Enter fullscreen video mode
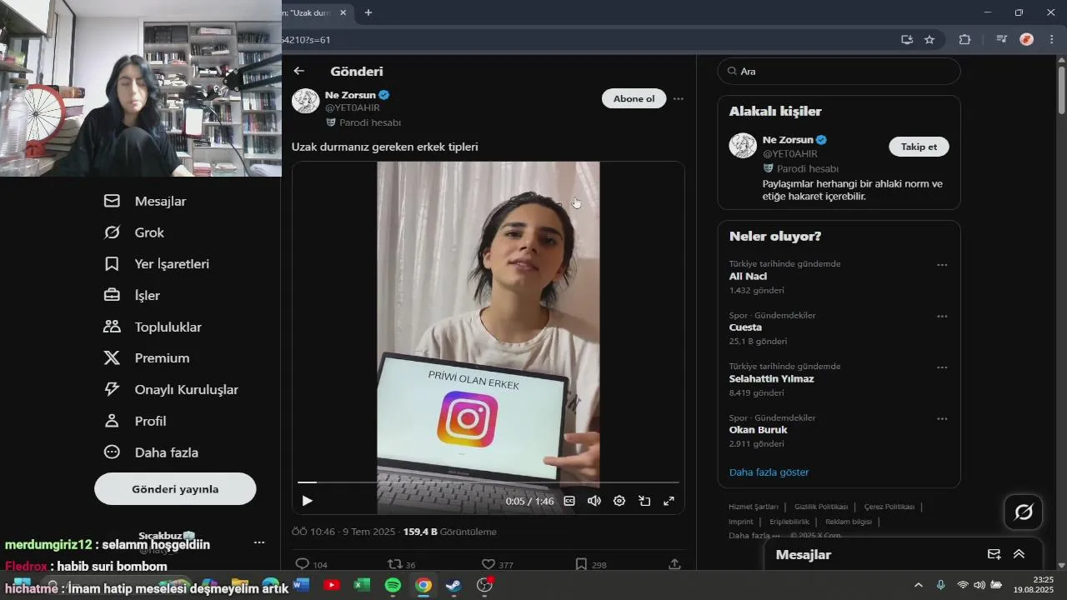 pyautogui.click(x=669, y=501)
